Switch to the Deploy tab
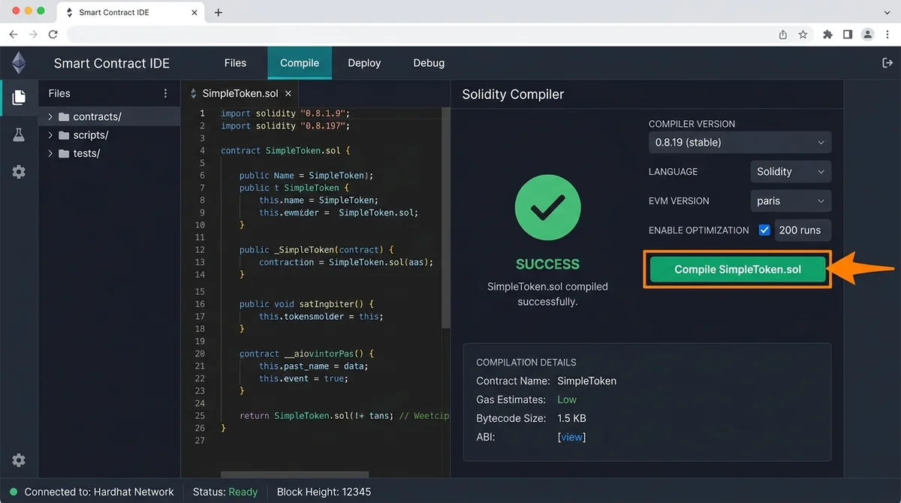 pyautogui.click(x=364, y=63)
